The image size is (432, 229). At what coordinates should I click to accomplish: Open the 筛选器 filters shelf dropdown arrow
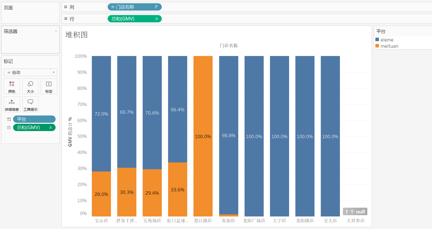pos(56,31)
